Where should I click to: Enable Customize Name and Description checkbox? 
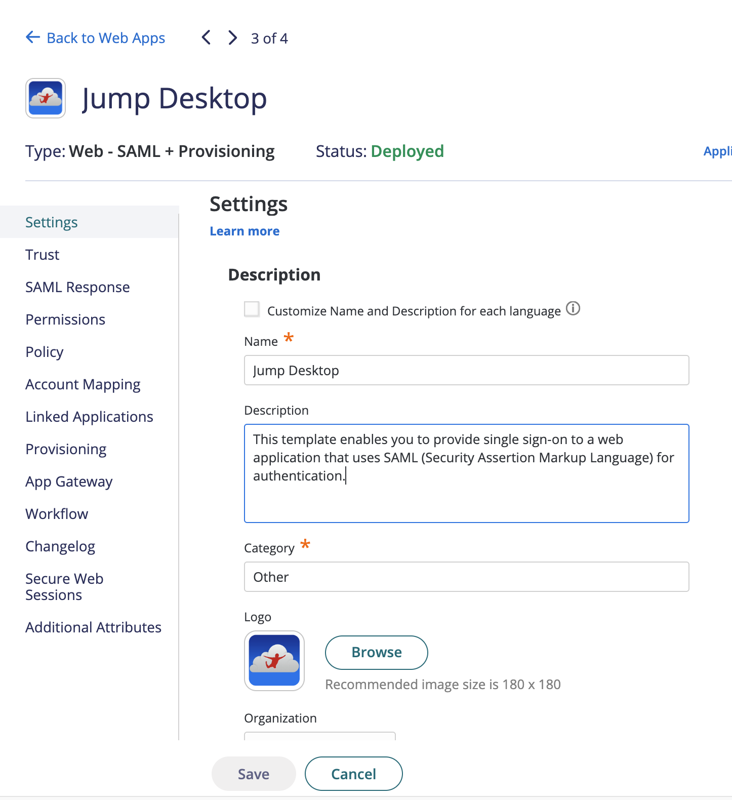point(252,309)
